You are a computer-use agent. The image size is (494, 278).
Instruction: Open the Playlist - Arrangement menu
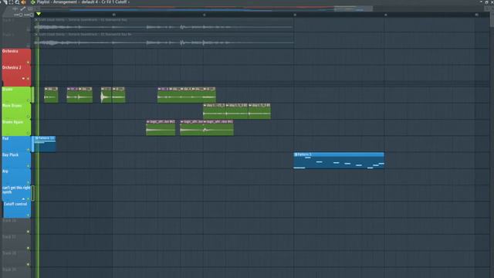(x=56, y=2)
